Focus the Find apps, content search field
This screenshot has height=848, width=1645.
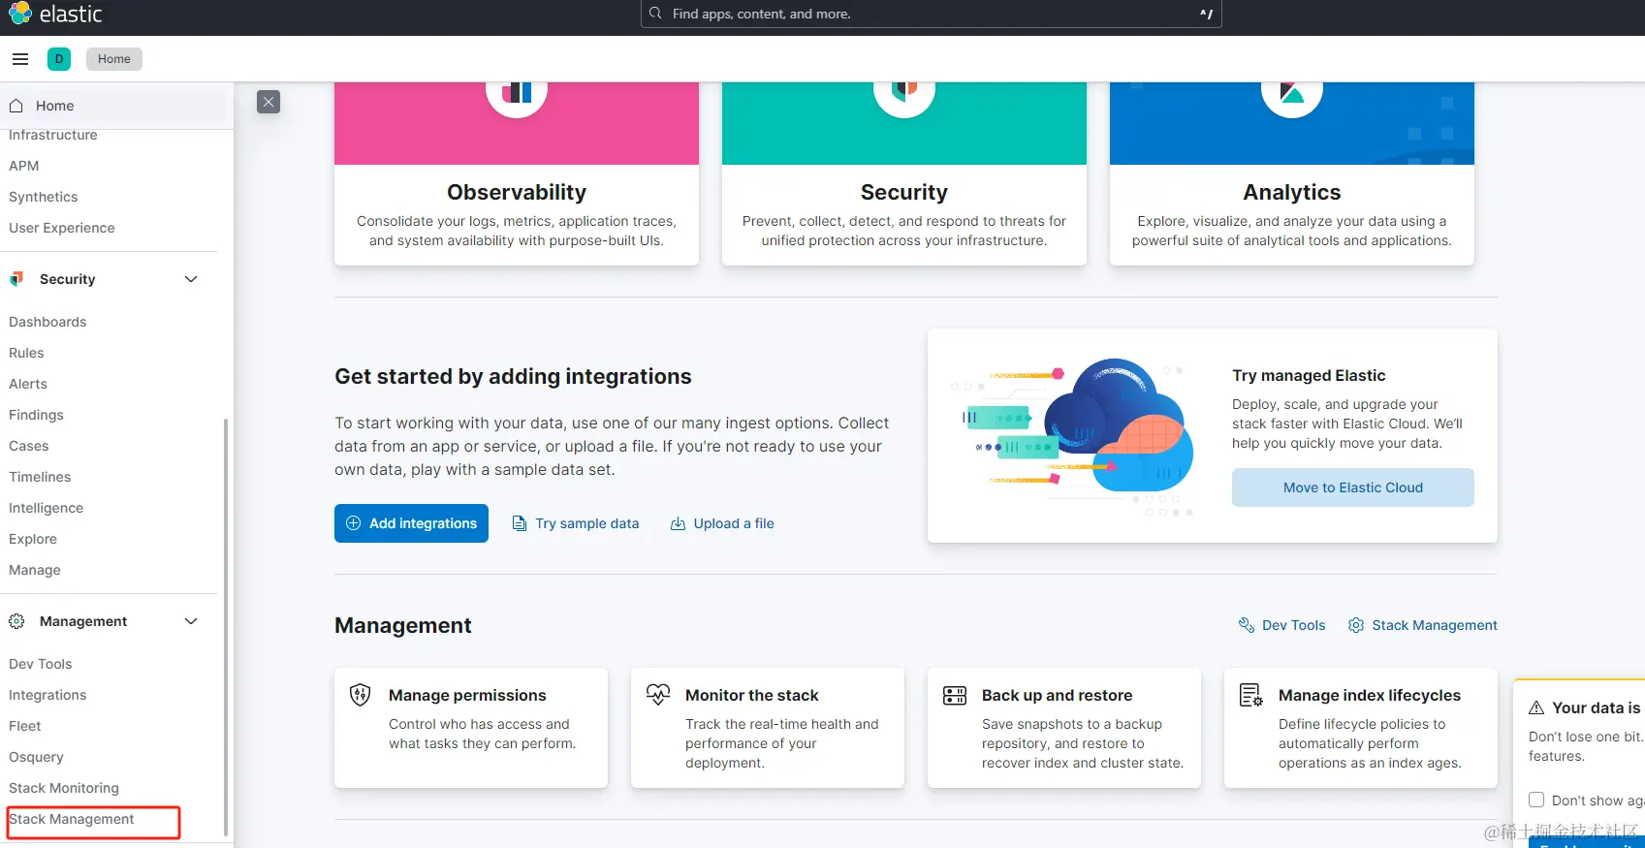[x=931, y=14]
